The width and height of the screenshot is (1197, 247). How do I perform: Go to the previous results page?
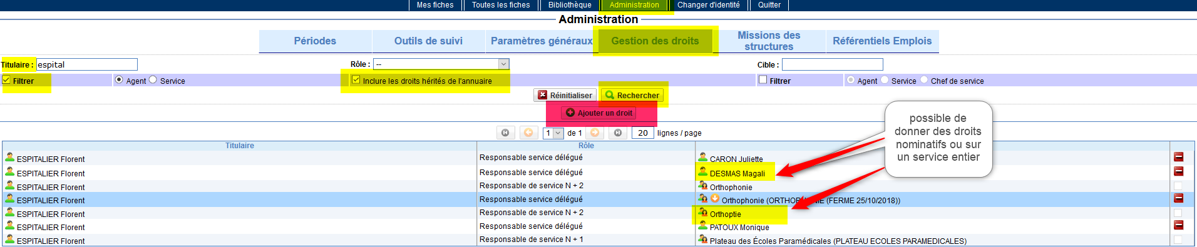point(528,133)
